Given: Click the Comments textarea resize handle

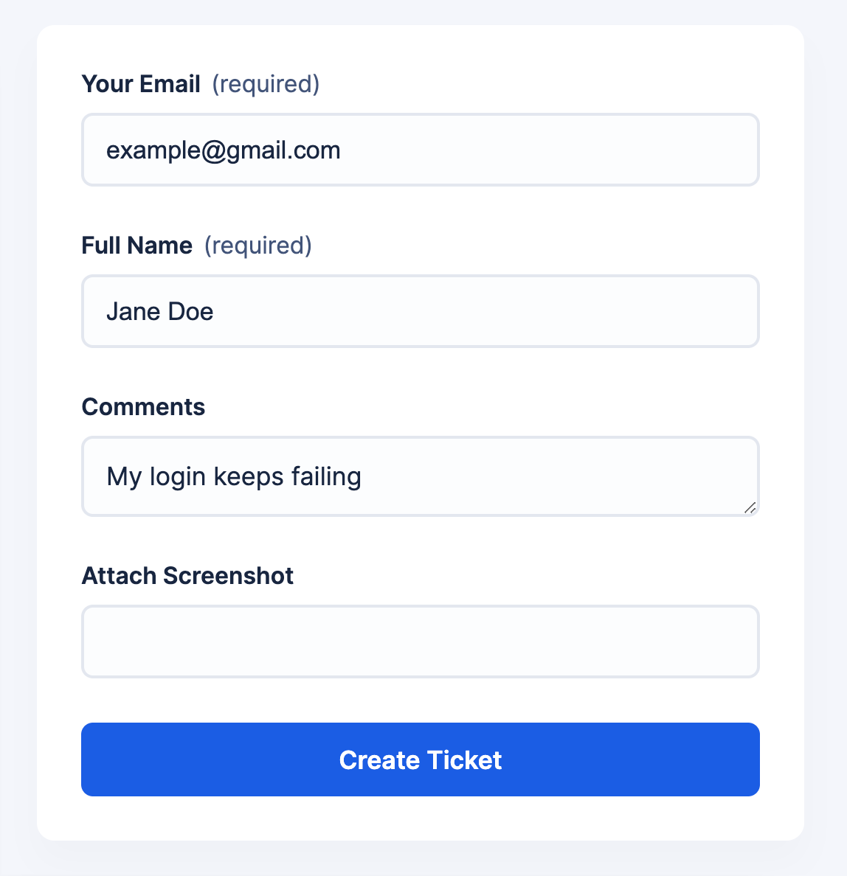Looking at the screenshot, I should coord(750,507).
